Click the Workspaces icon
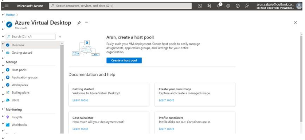The image size is (305, 140). (x=8, y=85)
